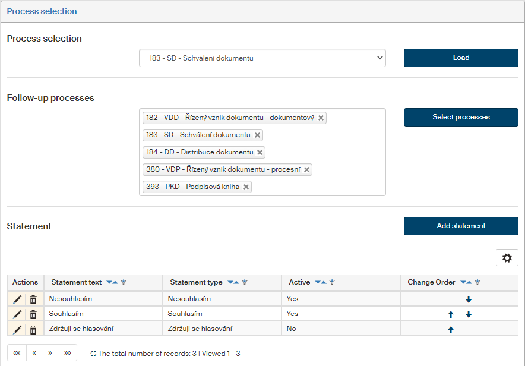Image resolution: width=525 pixels, height=366 pixels.
Task: Go to the last page of records
Action: coord(67,353)
